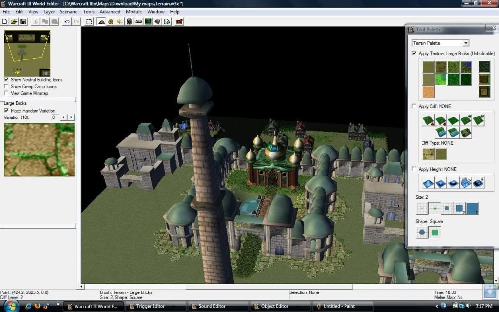Choose the square brush shape
The image size is (499, 312).
(x=434, y=233)
